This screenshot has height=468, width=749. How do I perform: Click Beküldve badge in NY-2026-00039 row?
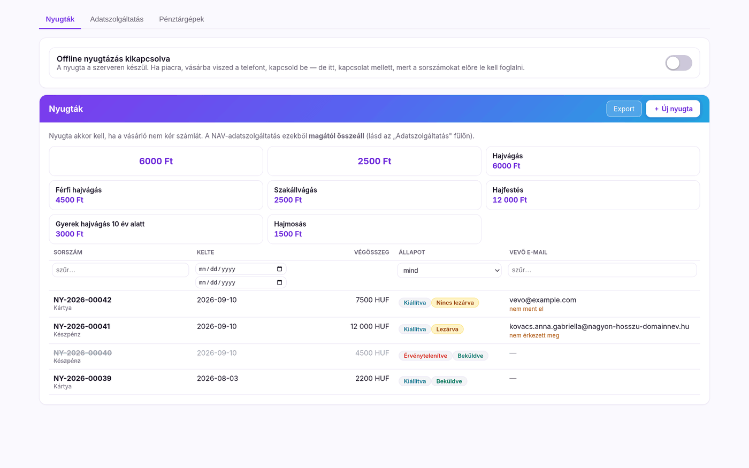pyautogui.click(x=449, y=381)
